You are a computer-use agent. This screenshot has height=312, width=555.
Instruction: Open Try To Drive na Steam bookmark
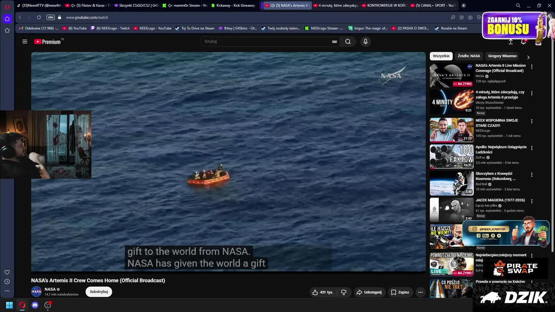click(194, 28)
